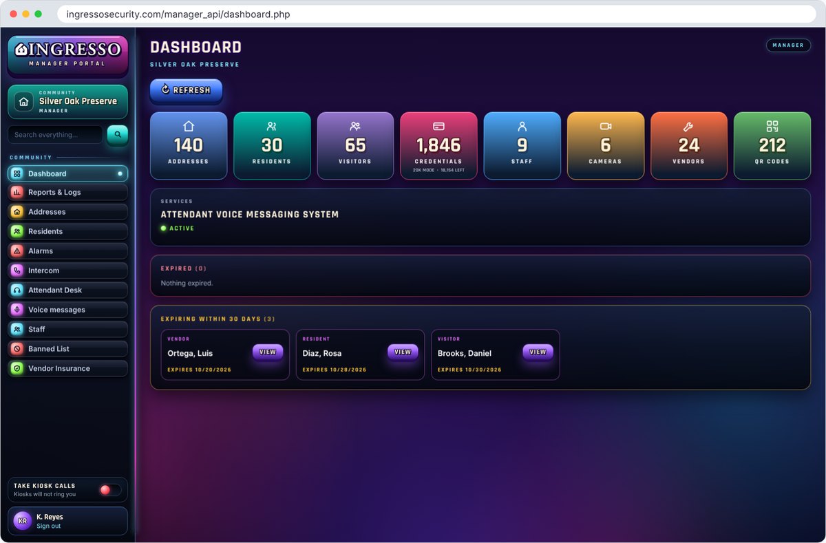The image size is (826, 543).
Task: Click the browser address bar
Action: pyautogui.click(x=436, y=14)
